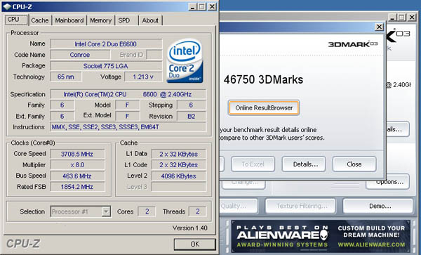Open the Memory tab
421x255 pixels.
[100, 20]
